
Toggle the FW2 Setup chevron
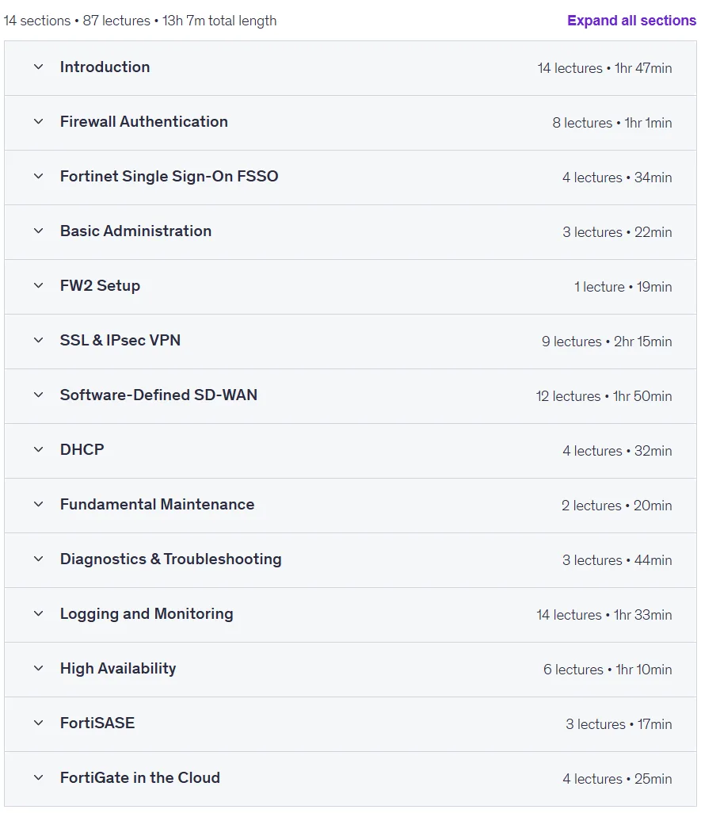(38, 286)
